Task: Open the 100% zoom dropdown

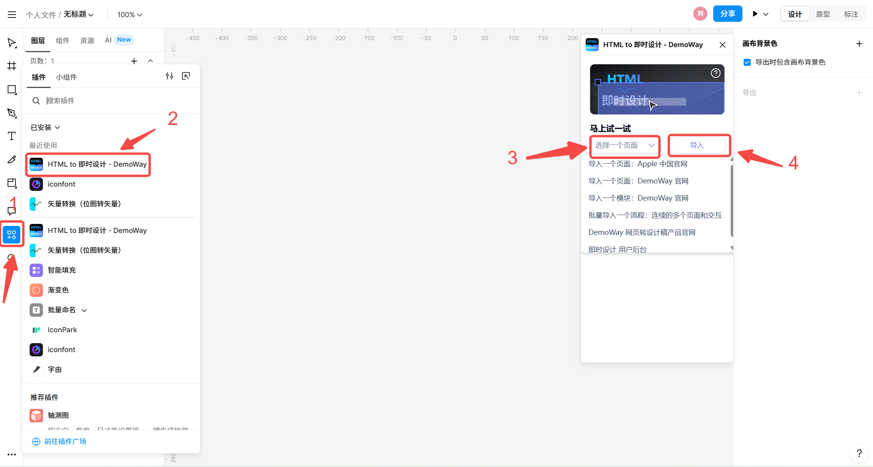Action: tap(130, 15)
